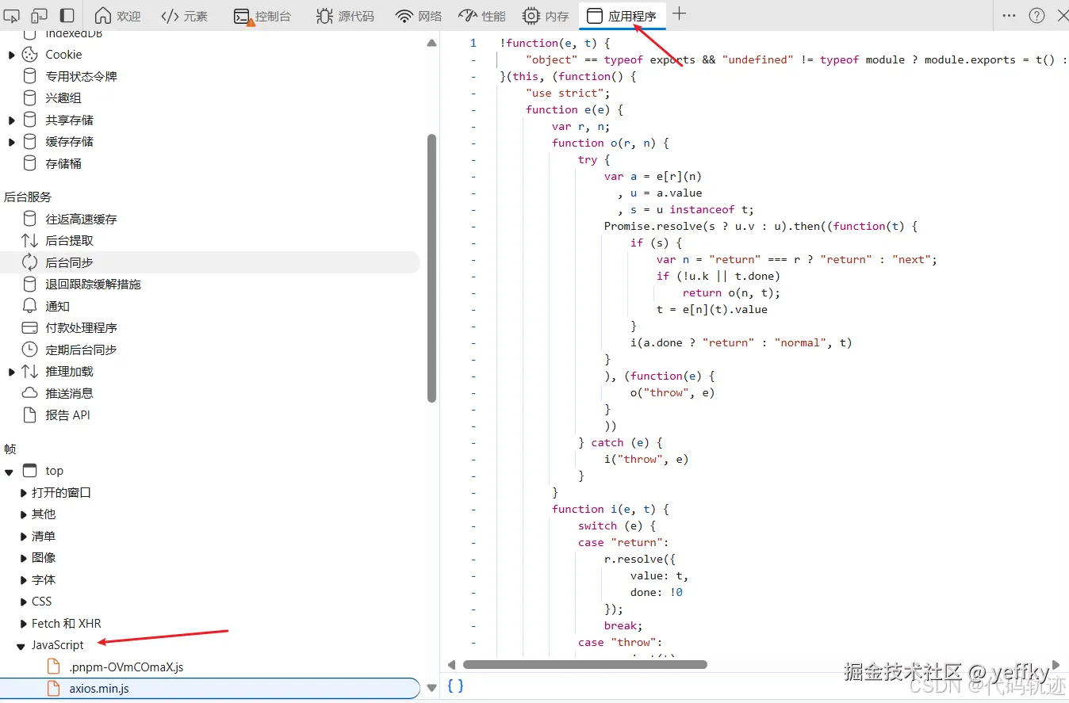Toggle device emulation icon
This screenshot has height=703, width=1069.
tap(39, 16)
